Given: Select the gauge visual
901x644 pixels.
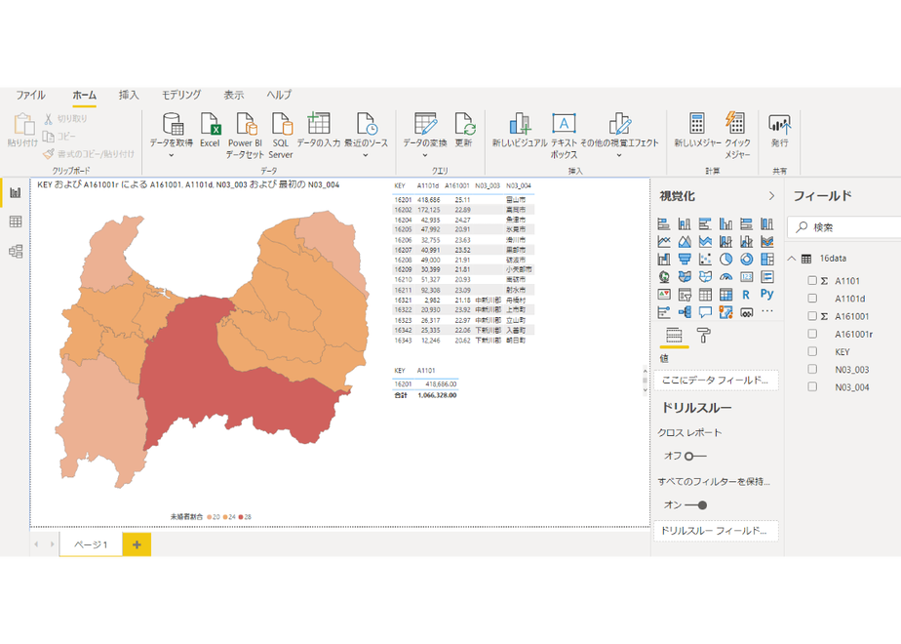Looking at the screenshot, I should (x=725, y=277).
